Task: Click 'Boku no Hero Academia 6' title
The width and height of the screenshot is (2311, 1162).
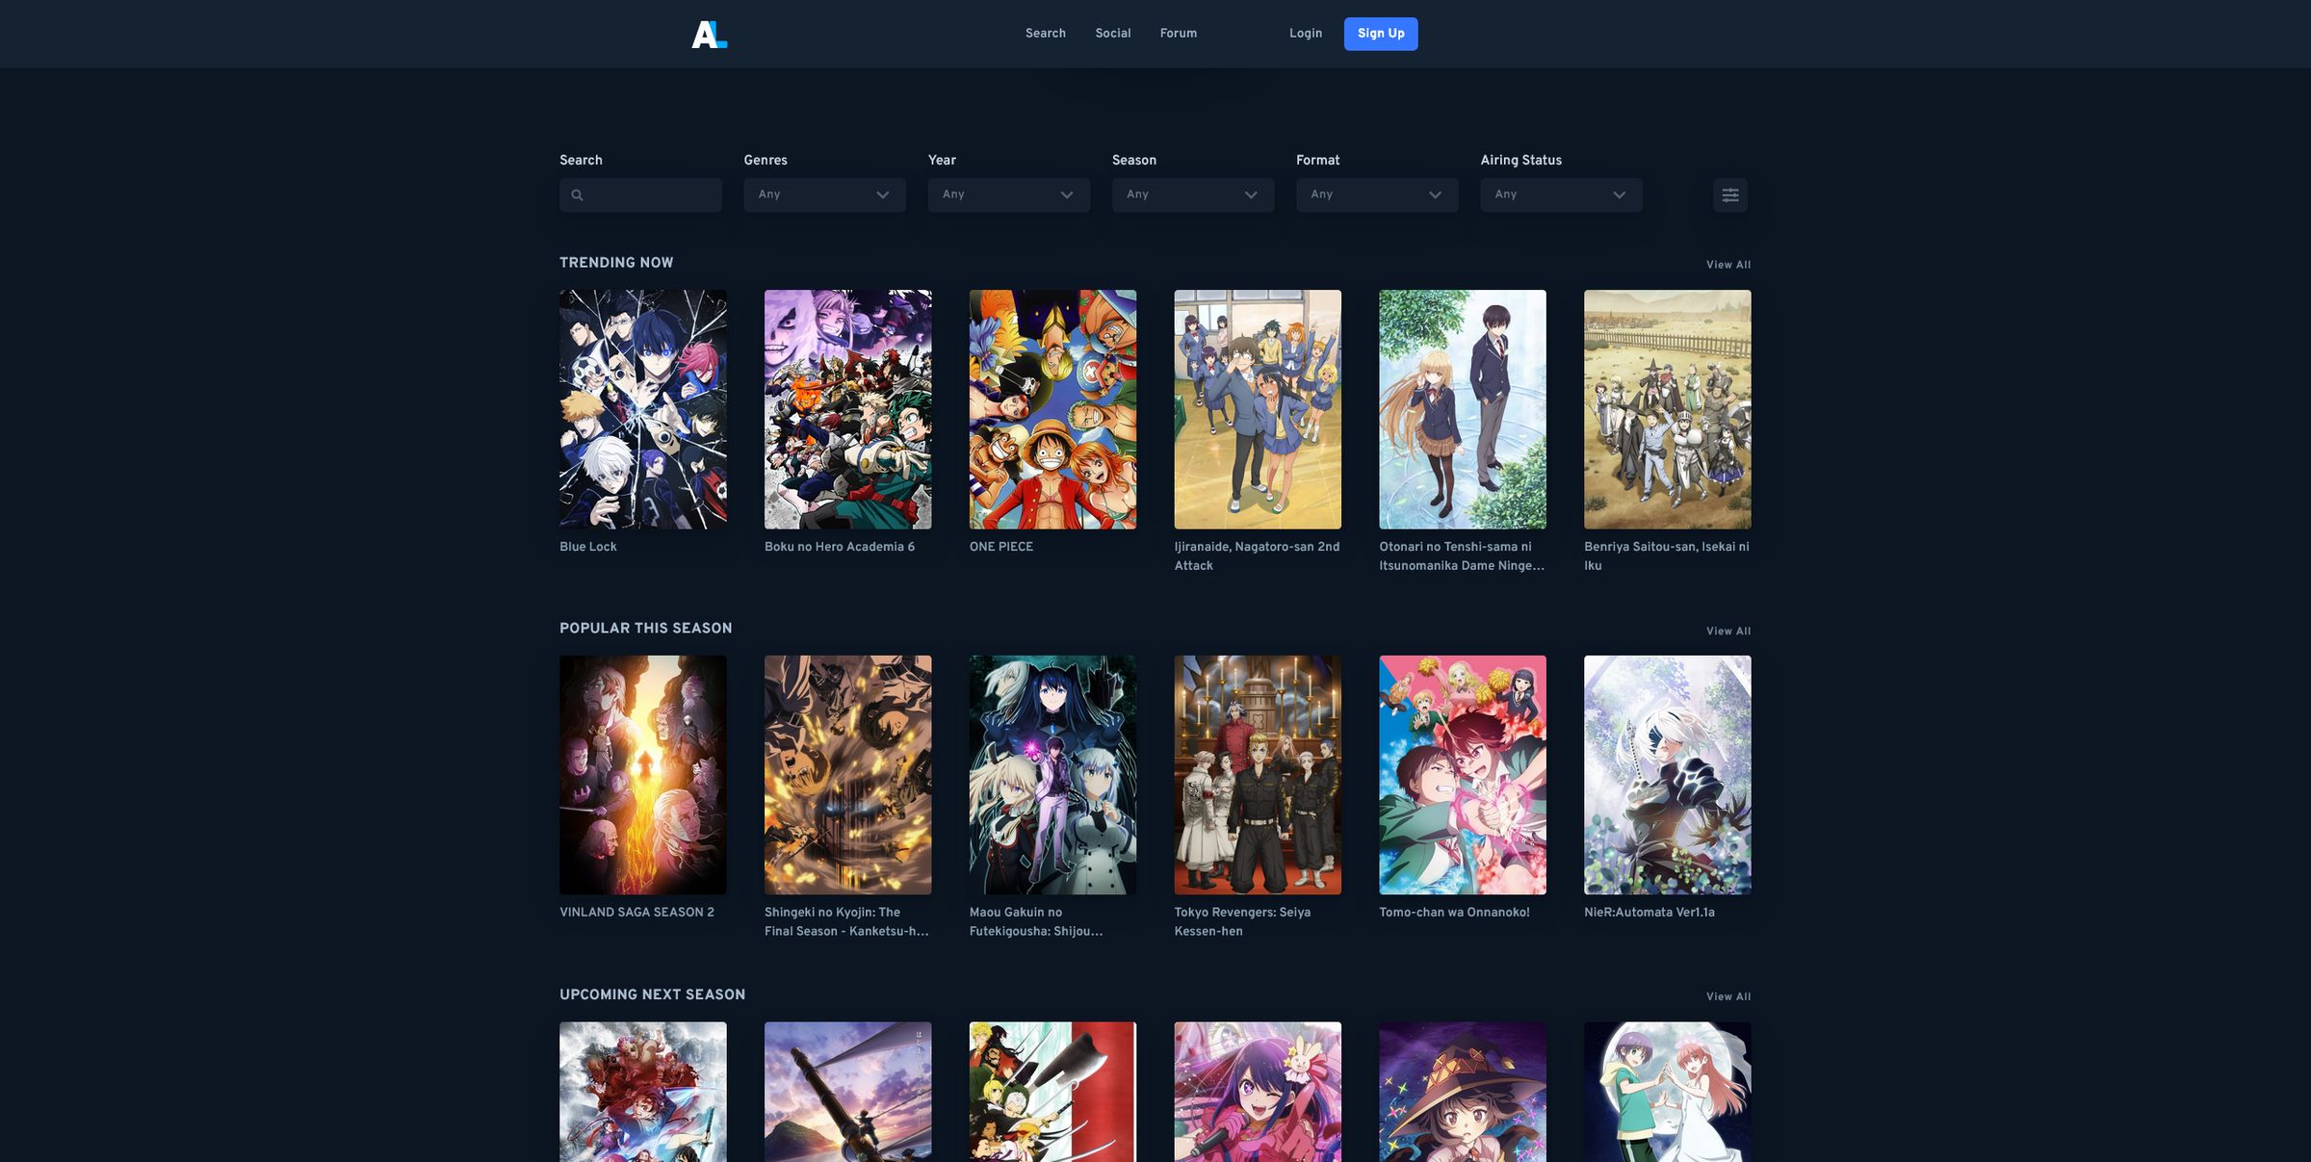Action: 840,547
